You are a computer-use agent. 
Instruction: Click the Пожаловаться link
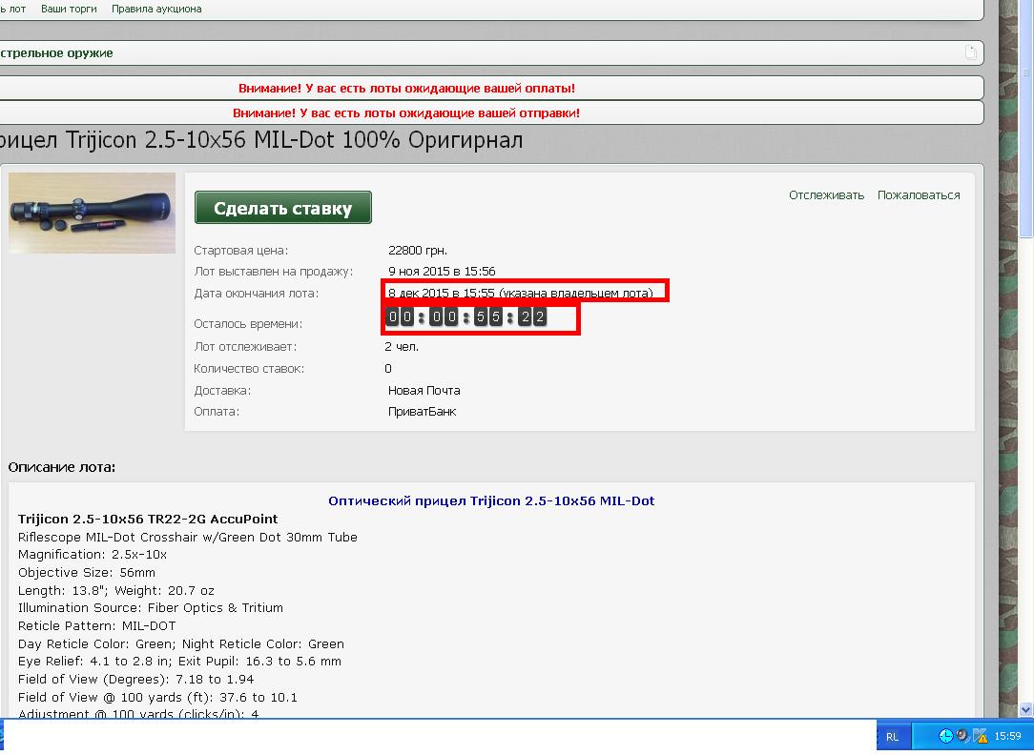tap(919, 195)
